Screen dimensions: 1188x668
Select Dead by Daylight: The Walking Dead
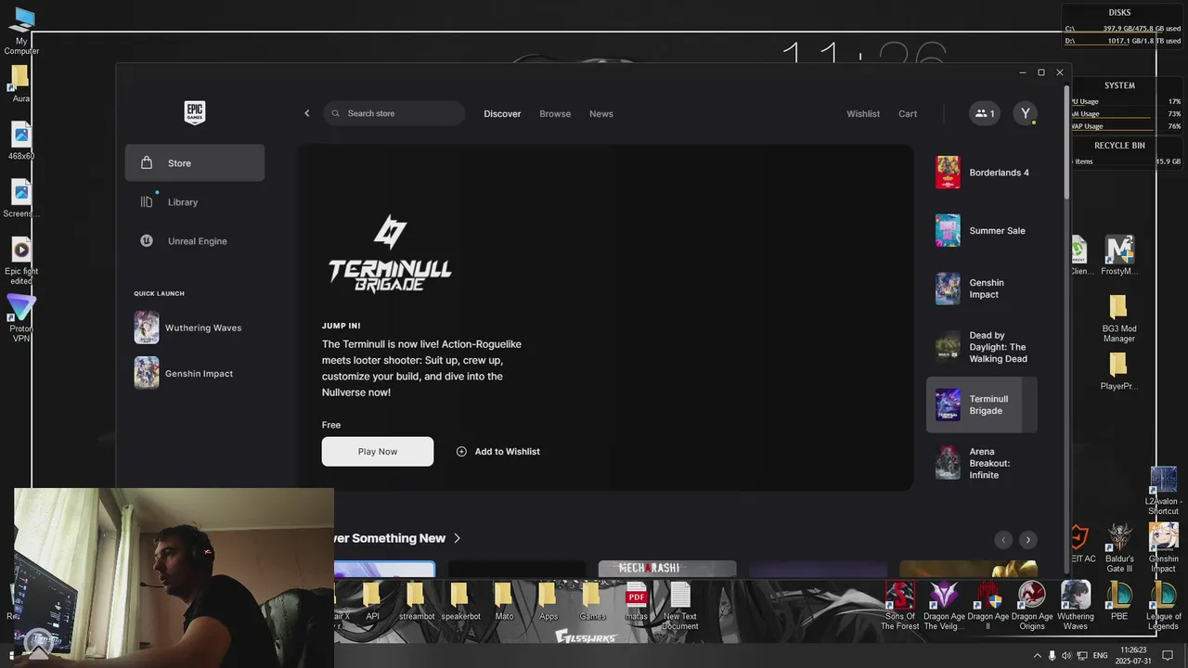click(x=982, y=347)
